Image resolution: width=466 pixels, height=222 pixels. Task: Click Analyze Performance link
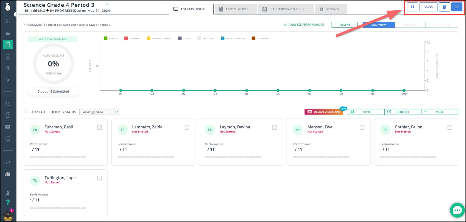[x=304, y=25]
